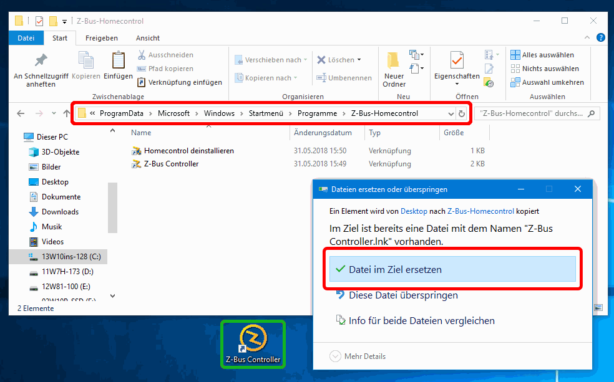Click the Z-Bus-Homecontrol link in dialog
614x382 pixels.
click(x=480, y=211)
